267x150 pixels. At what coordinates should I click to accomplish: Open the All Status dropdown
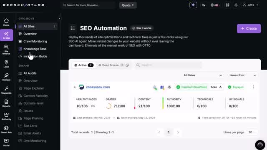click(x=202, y=75)
